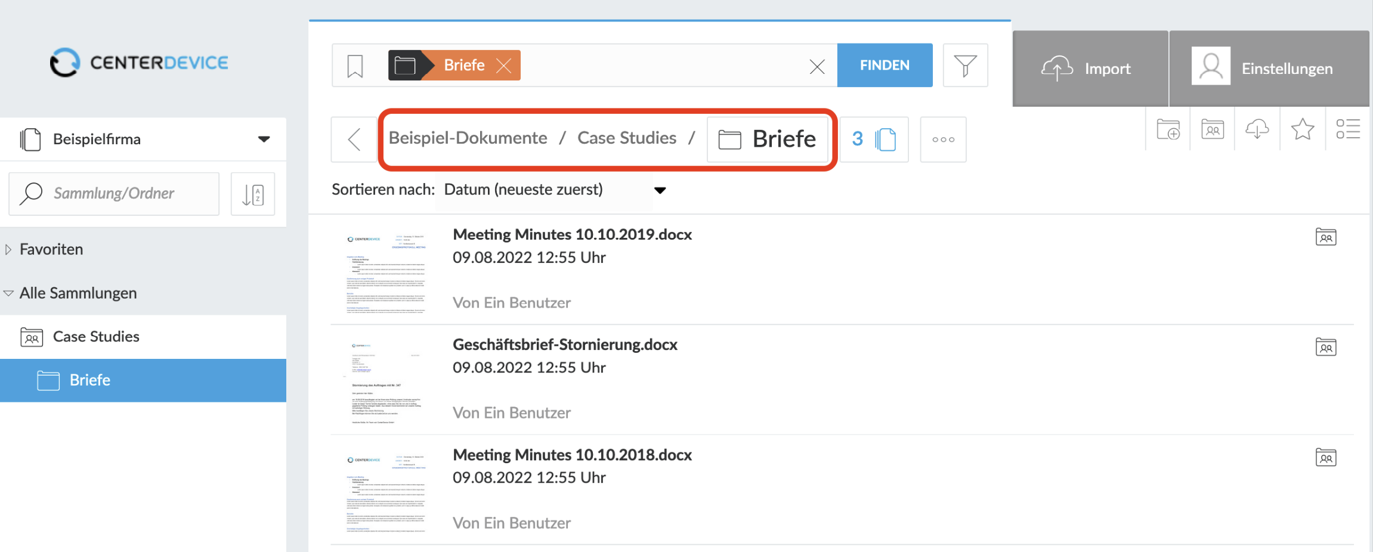
Task: Open Meeting Minutes 10.10.2018.docx
Action: click(x=572, y=455)
